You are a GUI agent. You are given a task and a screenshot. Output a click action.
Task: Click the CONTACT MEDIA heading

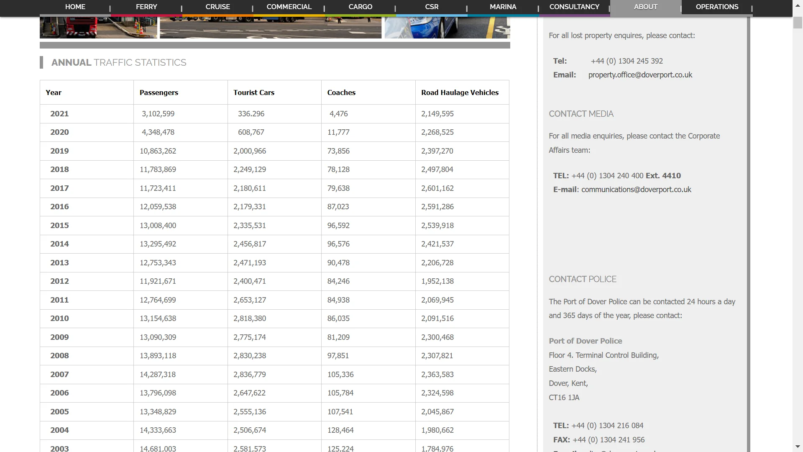(581, 114)
